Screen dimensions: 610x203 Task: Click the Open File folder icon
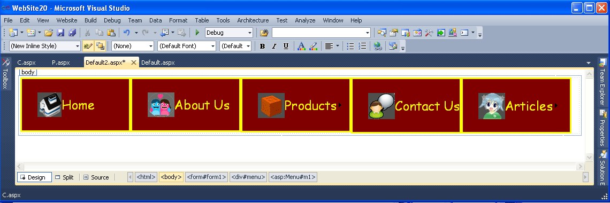49,33
